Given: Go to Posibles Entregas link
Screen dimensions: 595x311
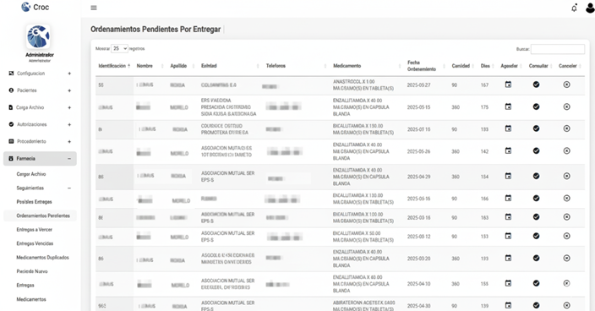Looking at the screenshot, I should pos(34,202).
